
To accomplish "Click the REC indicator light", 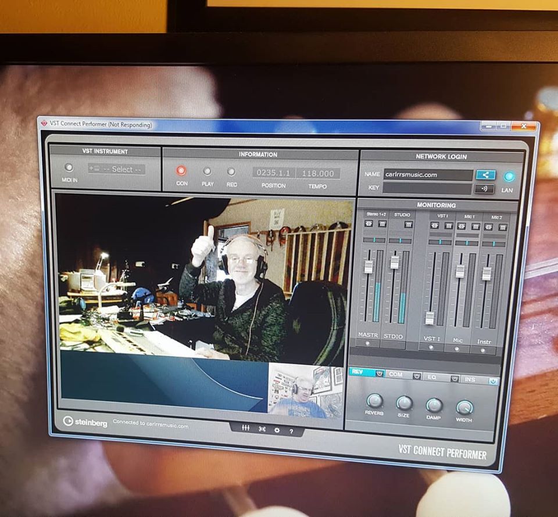I will pos(231,172).
